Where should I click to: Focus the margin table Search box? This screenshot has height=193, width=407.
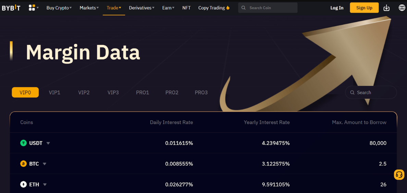374,93
